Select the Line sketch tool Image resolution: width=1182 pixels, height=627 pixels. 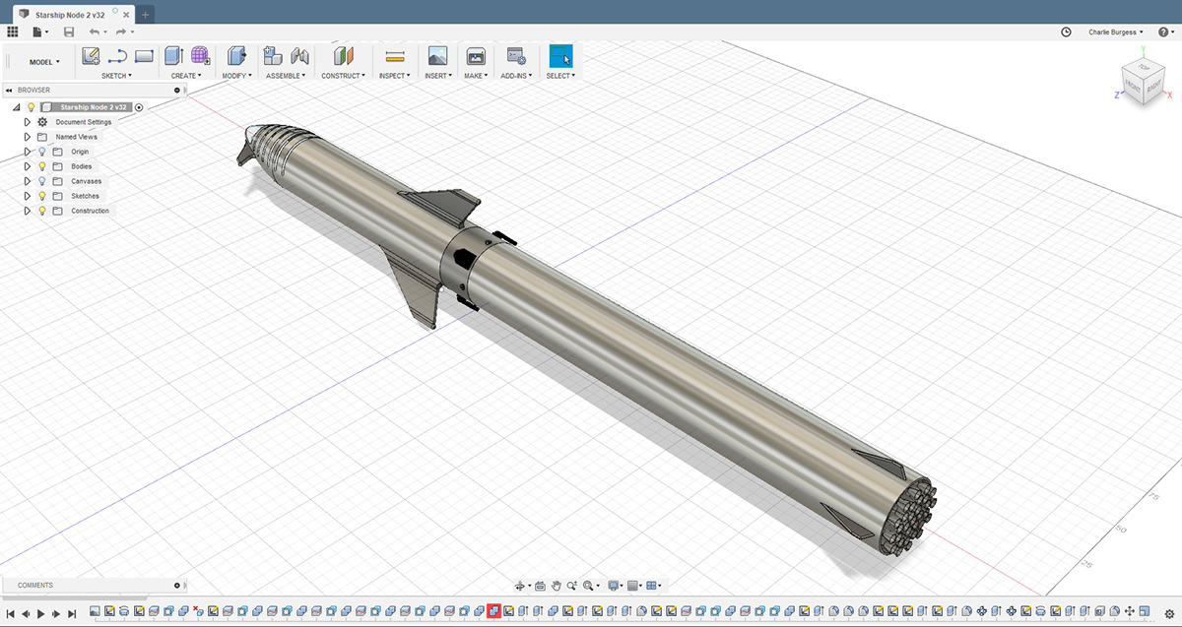point(117,56)
